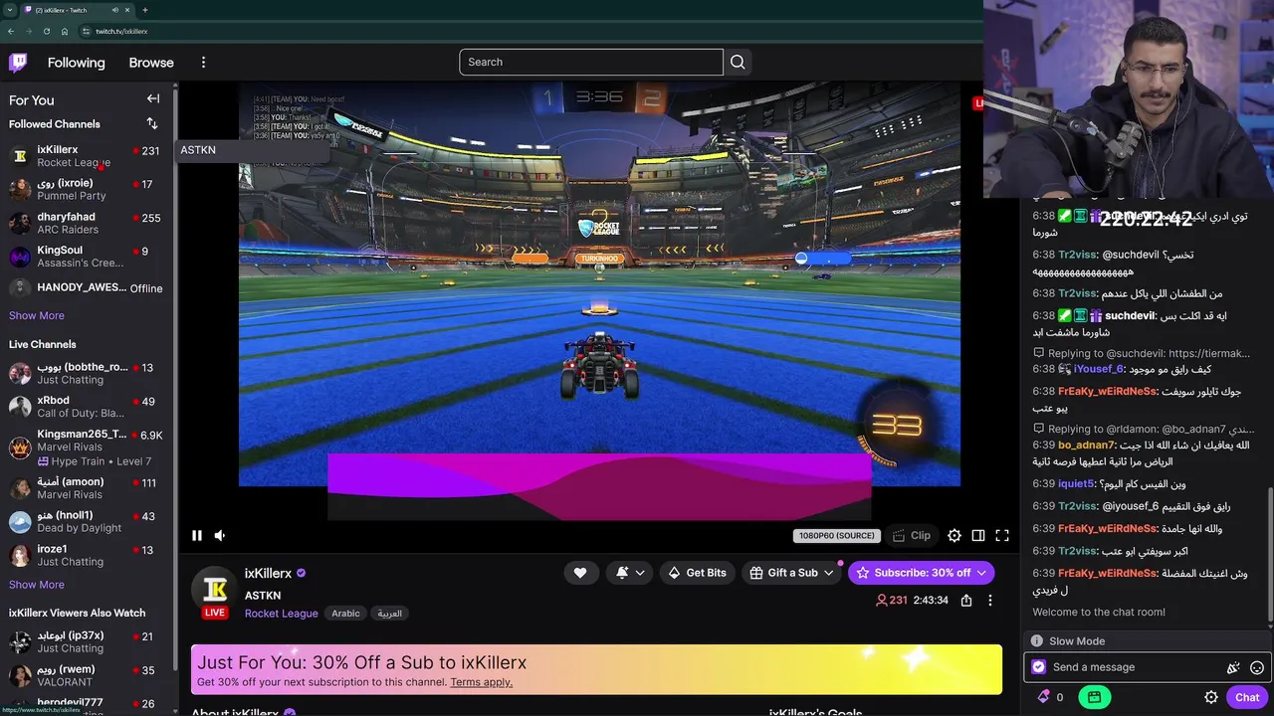
Task: Click the address bar URL
Action: 121,31
